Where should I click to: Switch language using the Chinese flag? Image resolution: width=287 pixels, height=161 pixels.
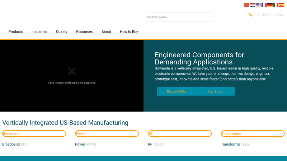(246, 5)
